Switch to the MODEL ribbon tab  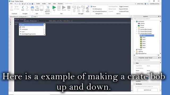[44, 4]
